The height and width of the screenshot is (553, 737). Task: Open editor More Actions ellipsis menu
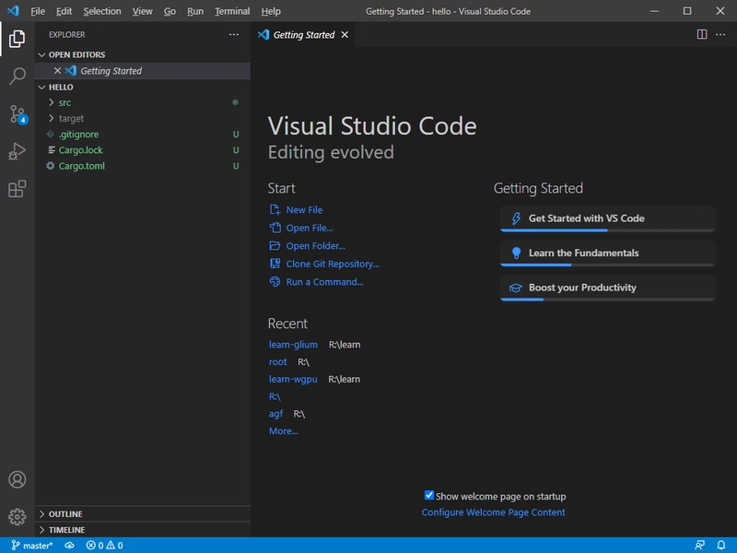click(720, 34)
